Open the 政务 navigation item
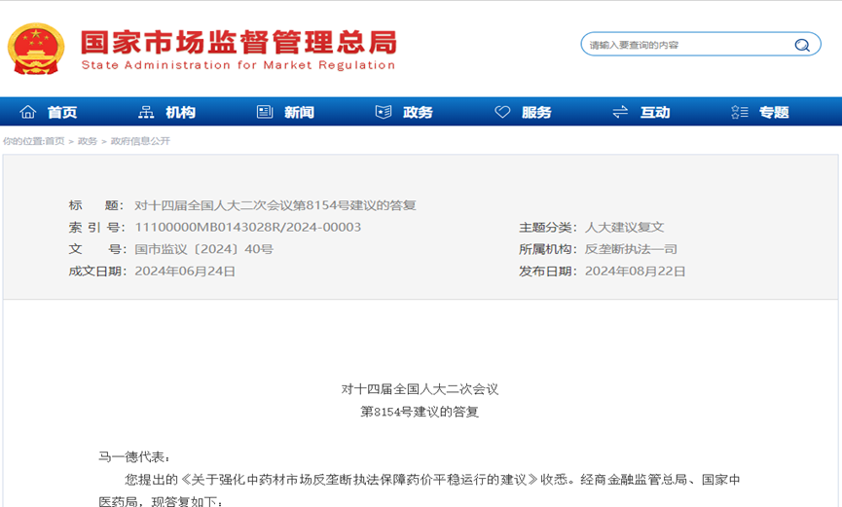The height and width of the screenshot is (507, 842). [x=418, y=112]
